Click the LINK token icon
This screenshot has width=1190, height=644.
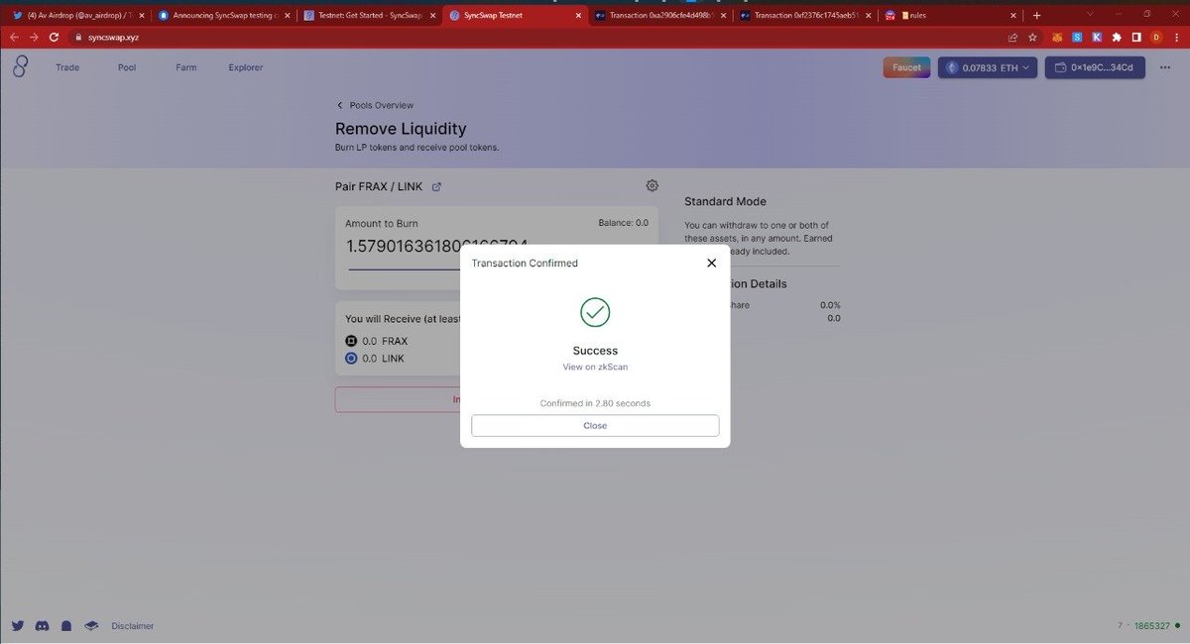coord(351,359)
